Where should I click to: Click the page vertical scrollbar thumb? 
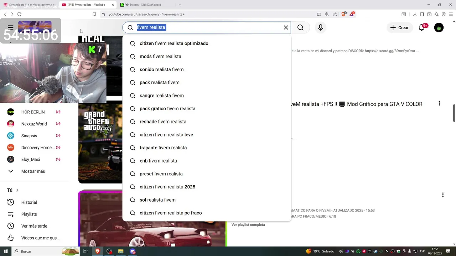(x=454, y=113)
